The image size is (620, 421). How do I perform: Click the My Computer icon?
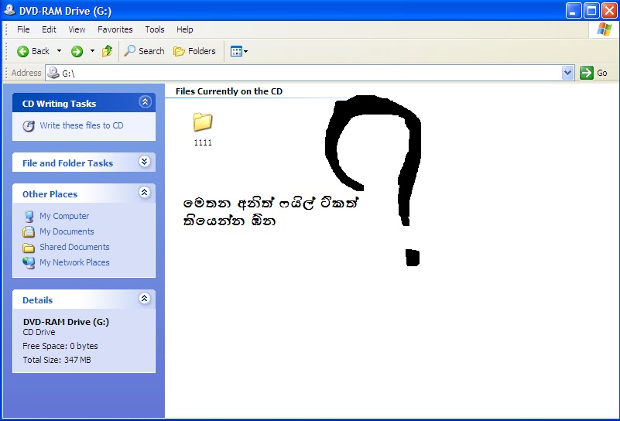tap(29, 217)
